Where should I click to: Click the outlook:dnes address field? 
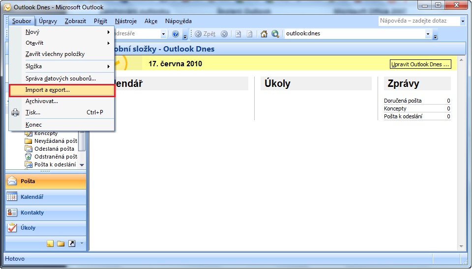click(x=354, y=34)
